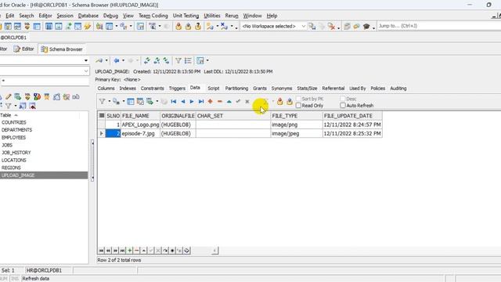The image size is (501, 282).
Task: Click refresh icon in schema browser toolbar
Action: coord(147,60)
